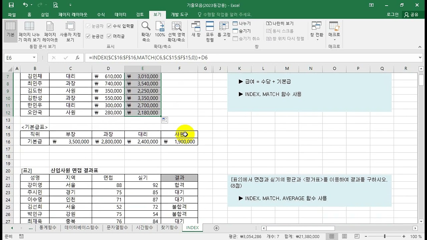Click the sheet tabs ellipsis button

(x=31, y=228)
